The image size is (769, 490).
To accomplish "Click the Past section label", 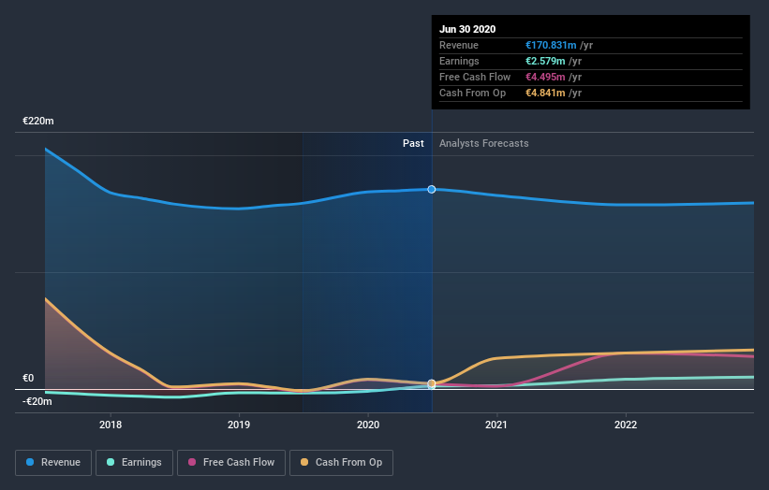I will (413, 143).
